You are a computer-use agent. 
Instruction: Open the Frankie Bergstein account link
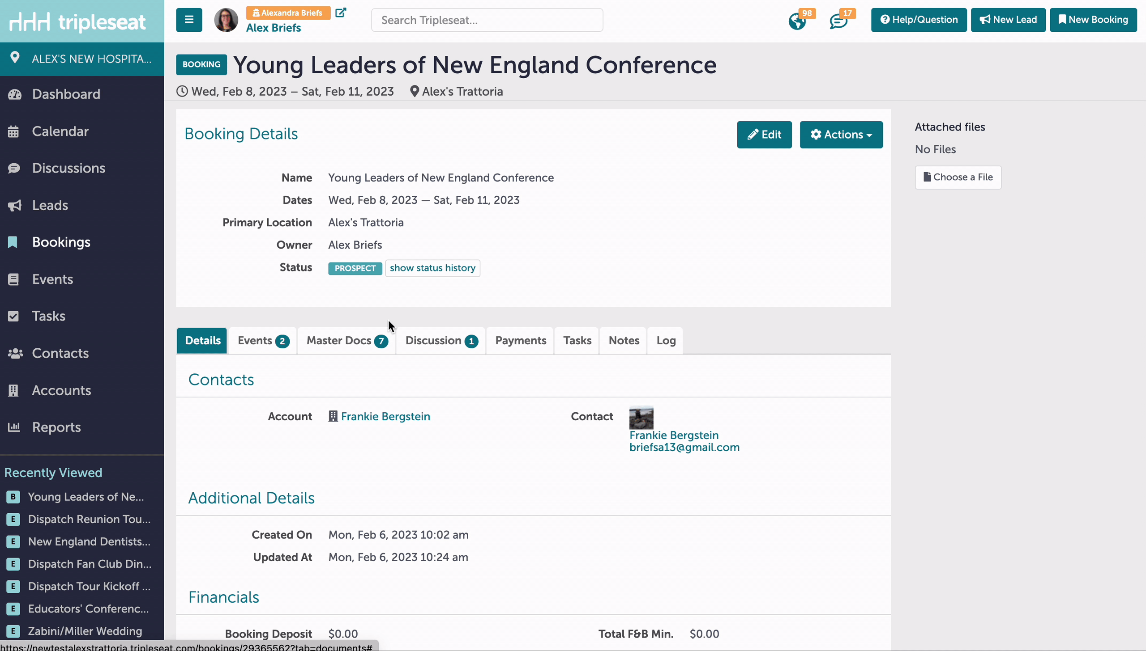click(x=385, y=416)
